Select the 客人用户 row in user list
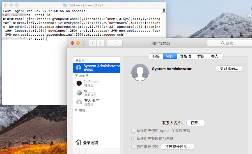 point(97,102)
